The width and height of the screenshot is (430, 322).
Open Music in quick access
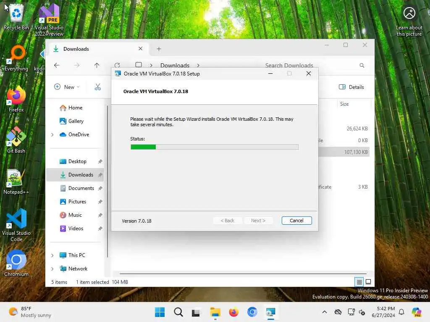click(x=75, y=215)
